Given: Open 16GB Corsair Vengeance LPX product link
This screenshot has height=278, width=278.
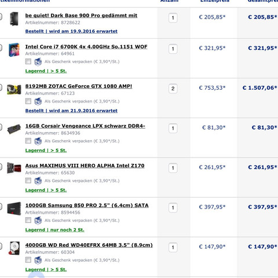Looking at the screenshot, I should pos(85,126).
